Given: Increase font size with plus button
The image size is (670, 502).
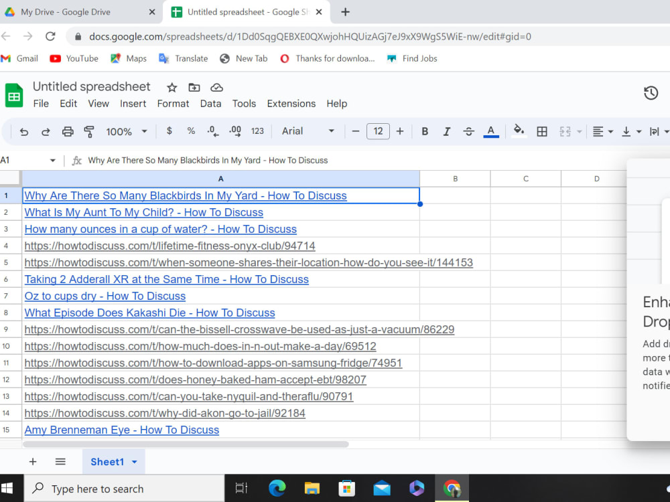Looking at the screenshot, I should click(x=399, y=131).
